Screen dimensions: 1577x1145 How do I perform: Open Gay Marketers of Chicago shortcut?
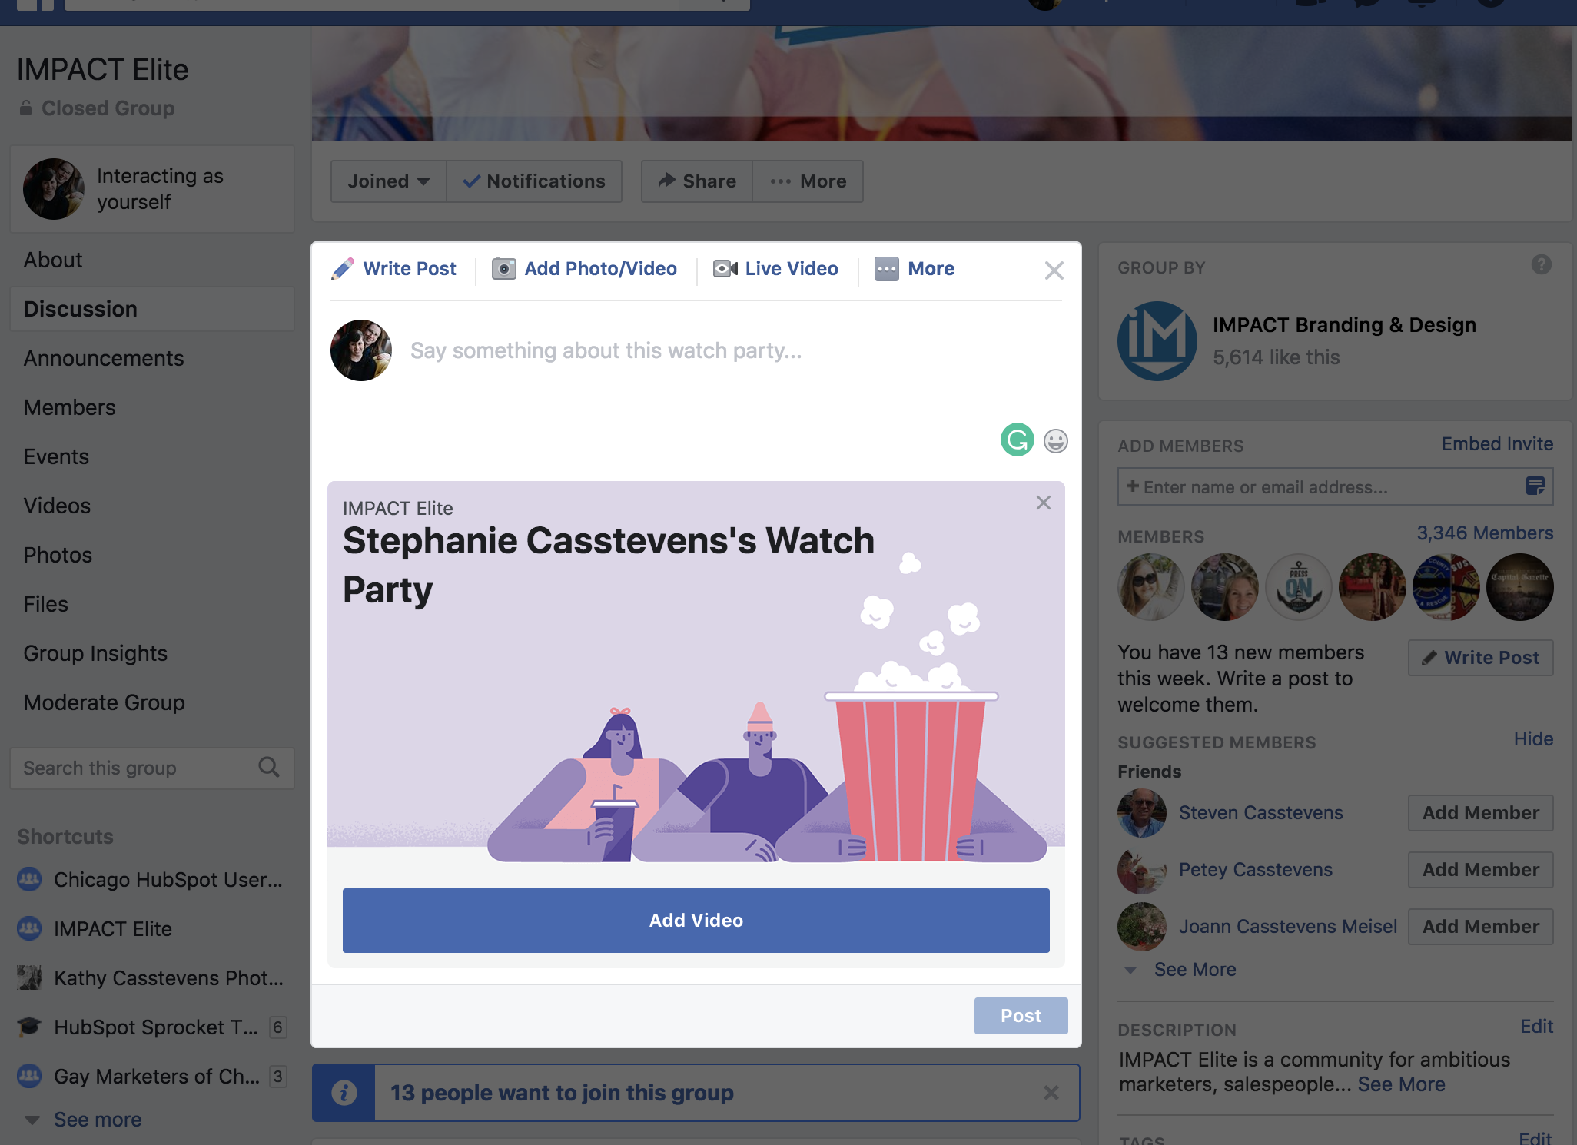coord(139,1077)
